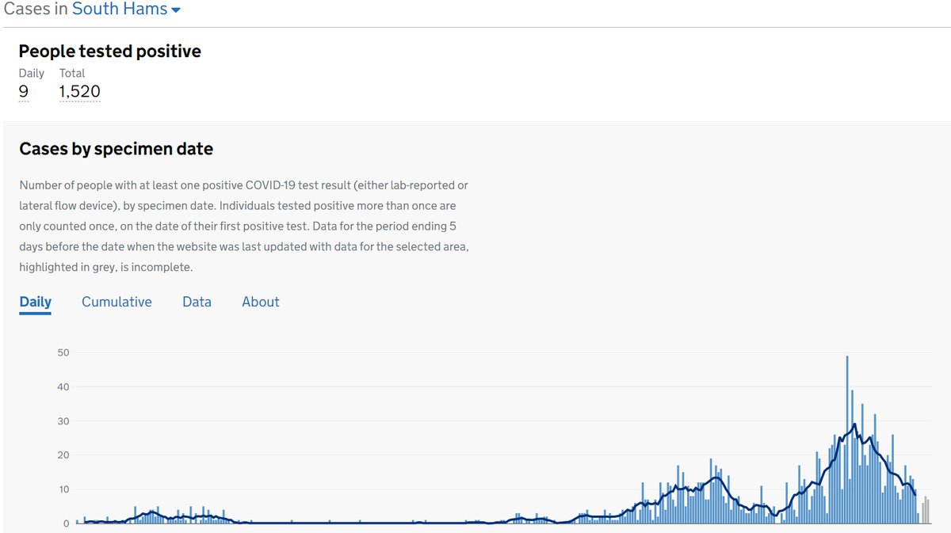This screenshot has height=533, width=951.
Task: Click the tallest bar near 49 cases
Action: pyautogui.click(x=847, y=440)
